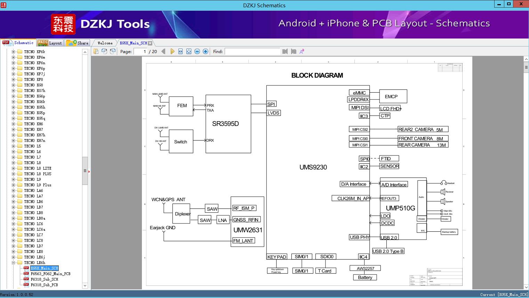Viewport: 529px width, 298px height.
Task: Open F6318_Sub_SCH file in tree
Action: [44, 279]
